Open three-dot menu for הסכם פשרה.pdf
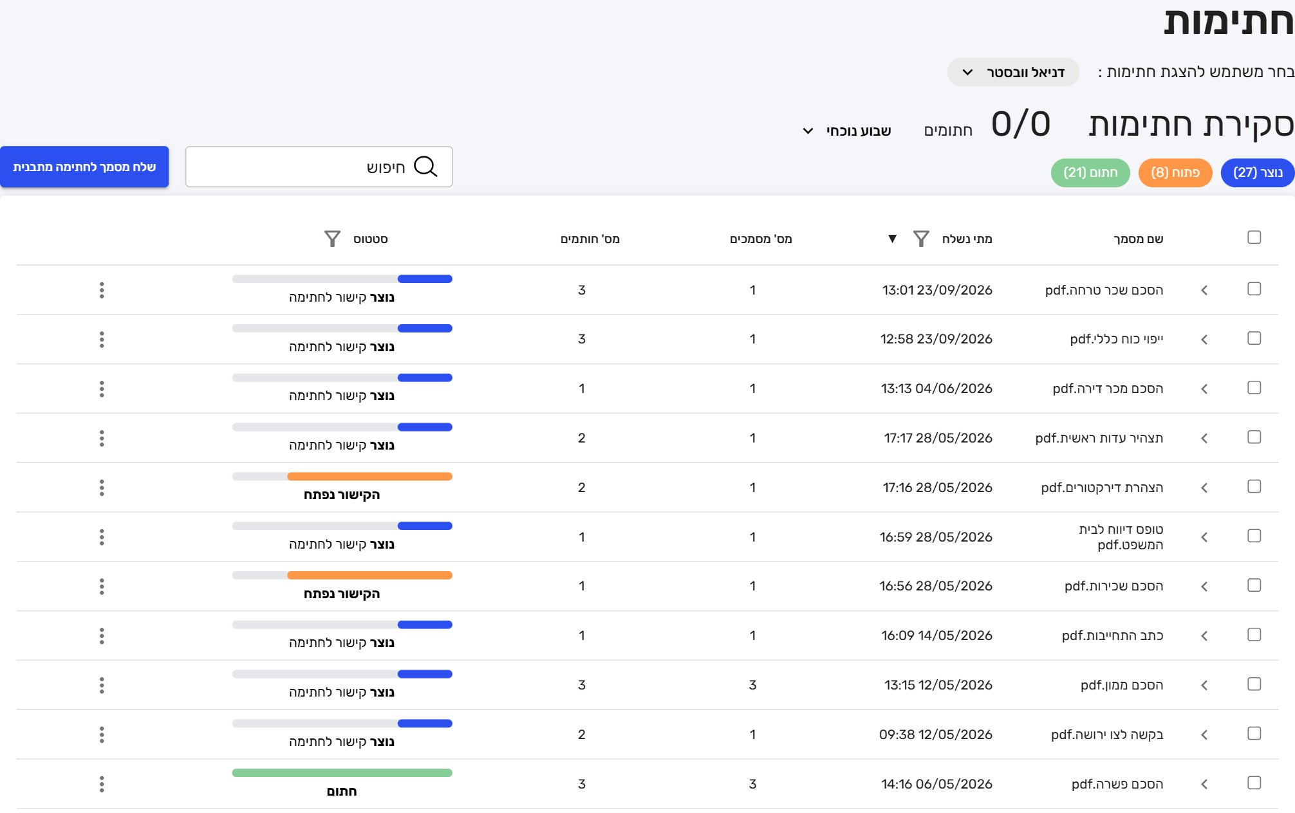 pos(102,784)
